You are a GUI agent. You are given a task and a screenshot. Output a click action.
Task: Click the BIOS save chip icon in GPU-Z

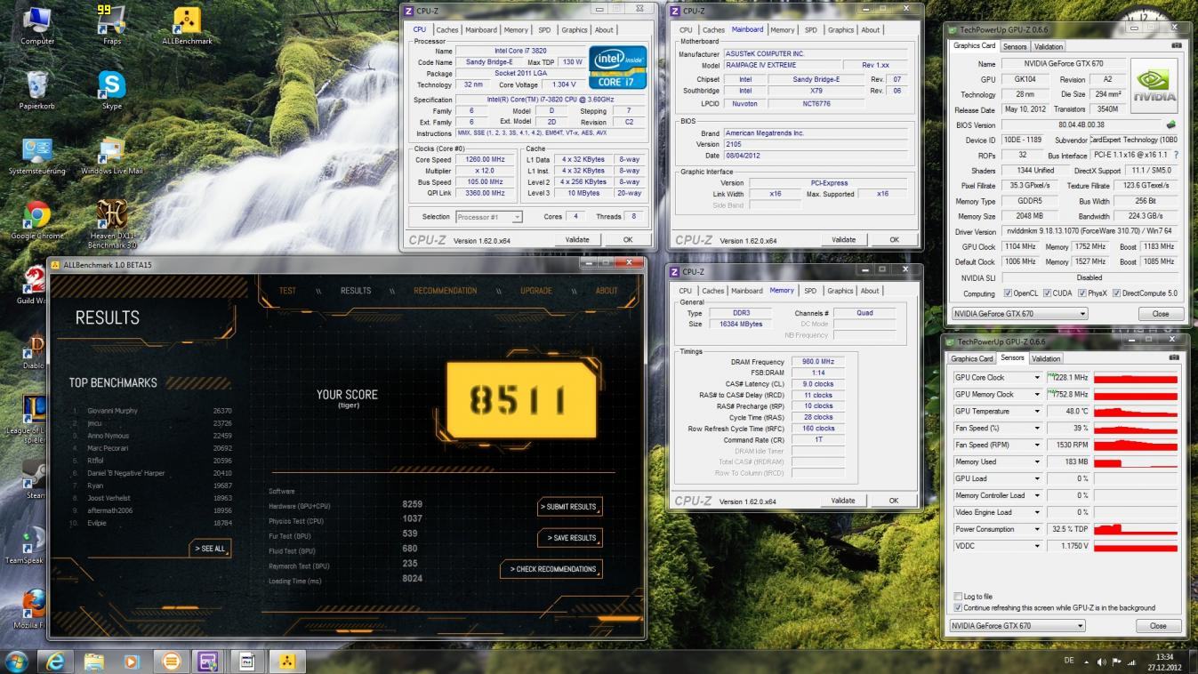(x=1171, y=124)
